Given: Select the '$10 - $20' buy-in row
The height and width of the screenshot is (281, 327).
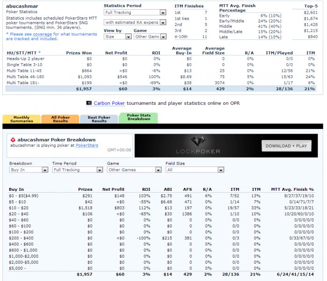Looking at the screenshot, I should click(161, 208).
